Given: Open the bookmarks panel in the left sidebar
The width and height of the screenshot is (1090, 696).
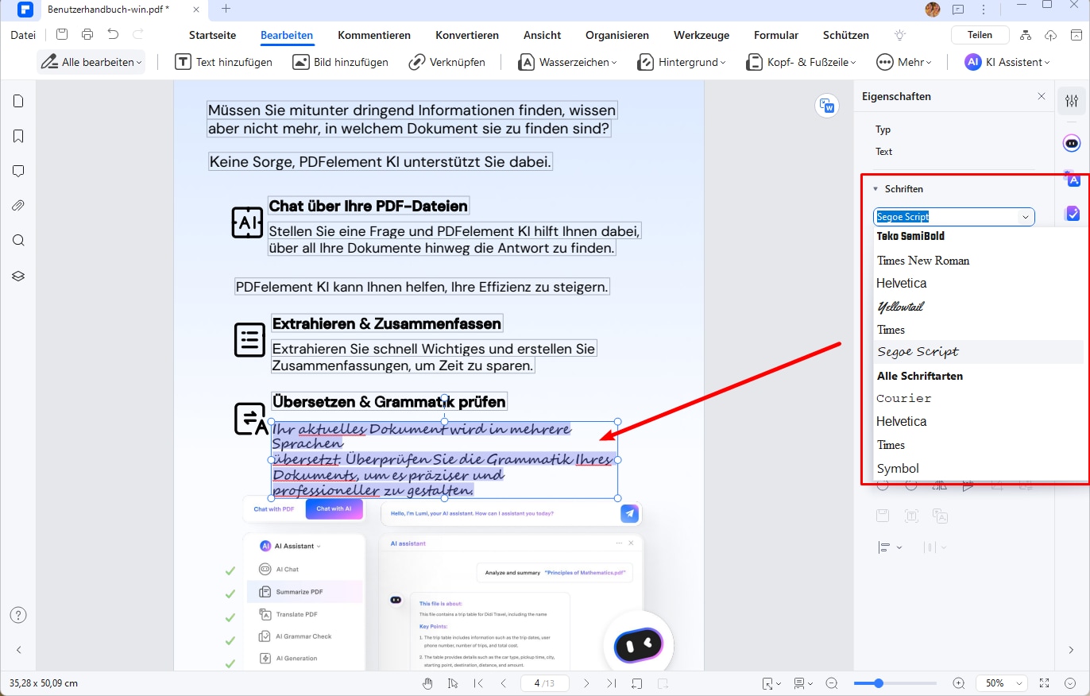Looking at the screenshot, I should pos(18,137).
